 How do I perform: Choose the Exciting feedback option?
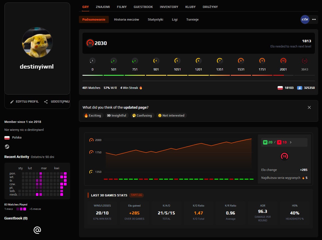(x=93, y=115)
